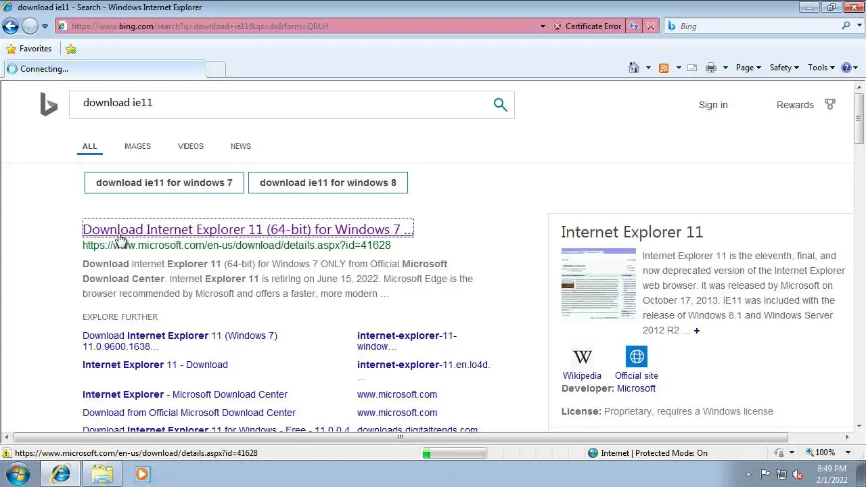
Task: Expand the Feeds dropdown arrow
Action: [679, 68]
